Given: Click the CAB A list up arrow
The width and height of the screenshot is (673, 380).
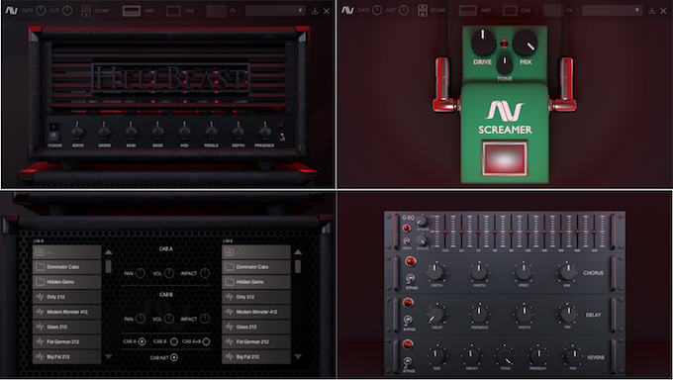Looking at the screenshot, I should pos(109,252).
